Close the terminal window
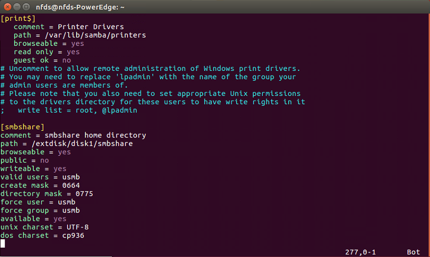Viewport: 430px width, 257px height. [7, 7]
